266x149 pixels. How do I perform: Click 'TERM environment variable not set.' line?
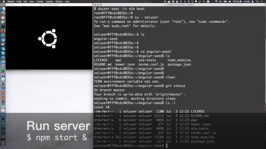pos(127,82)
